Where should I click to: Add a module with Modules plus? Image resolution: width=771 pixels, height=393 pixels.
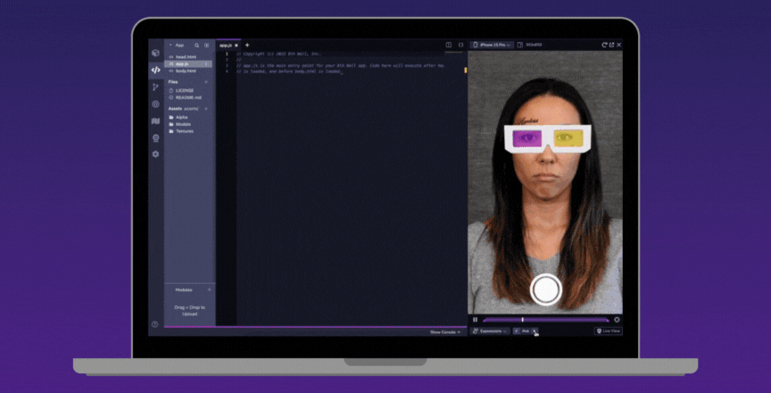pos(209,289)
